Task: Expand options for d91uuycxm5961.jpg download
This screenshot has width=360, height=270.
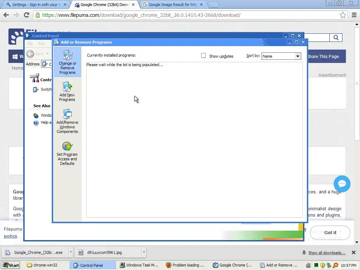Action: pos(144,252)
